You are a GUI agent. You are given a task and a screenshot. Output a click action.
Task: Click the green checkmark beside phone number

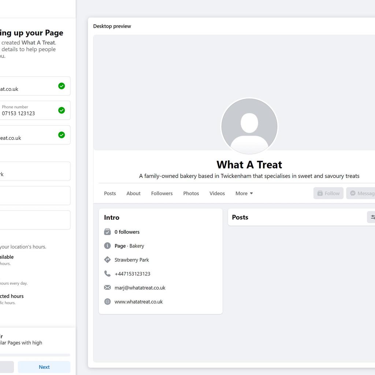coord(62,110)
